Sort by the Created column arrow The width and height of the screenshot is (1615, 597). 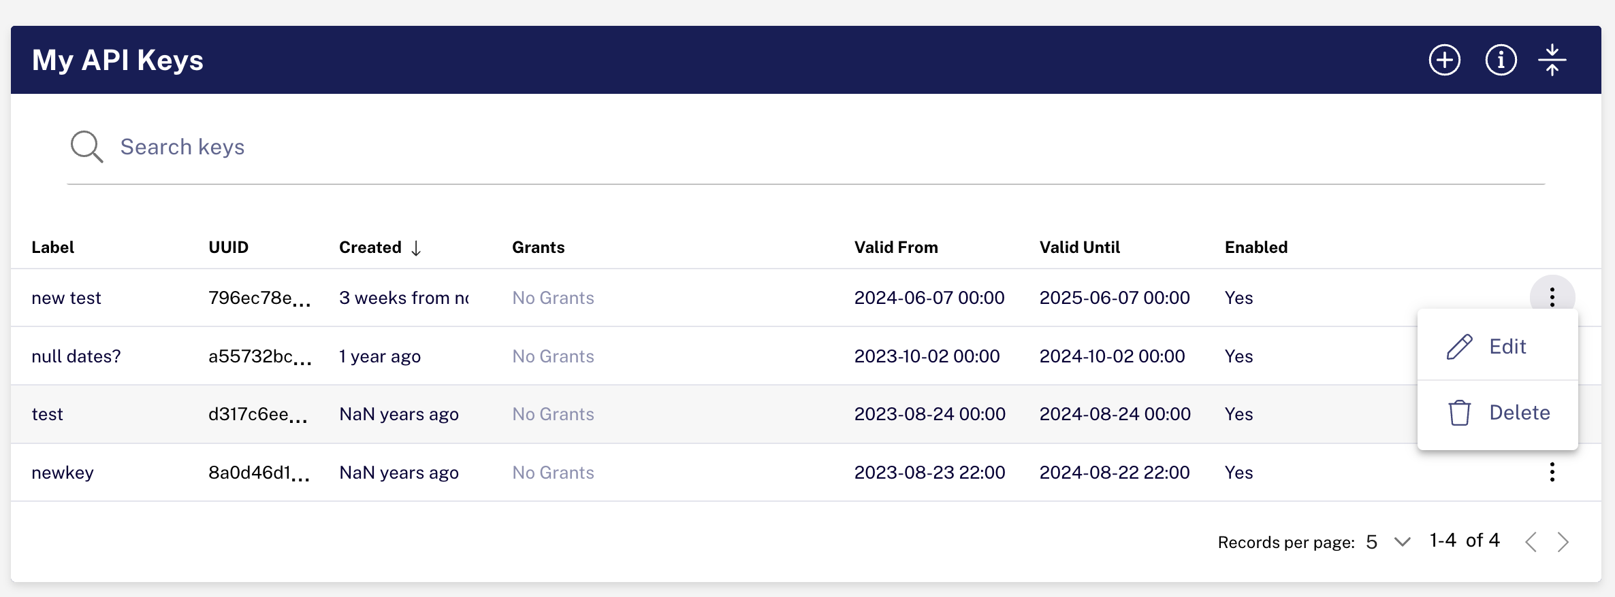(x=416, y=248)
